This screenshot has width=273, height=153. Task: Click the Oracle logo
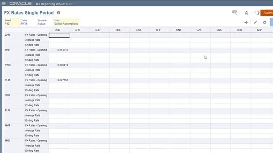click(x=20, y=4)
